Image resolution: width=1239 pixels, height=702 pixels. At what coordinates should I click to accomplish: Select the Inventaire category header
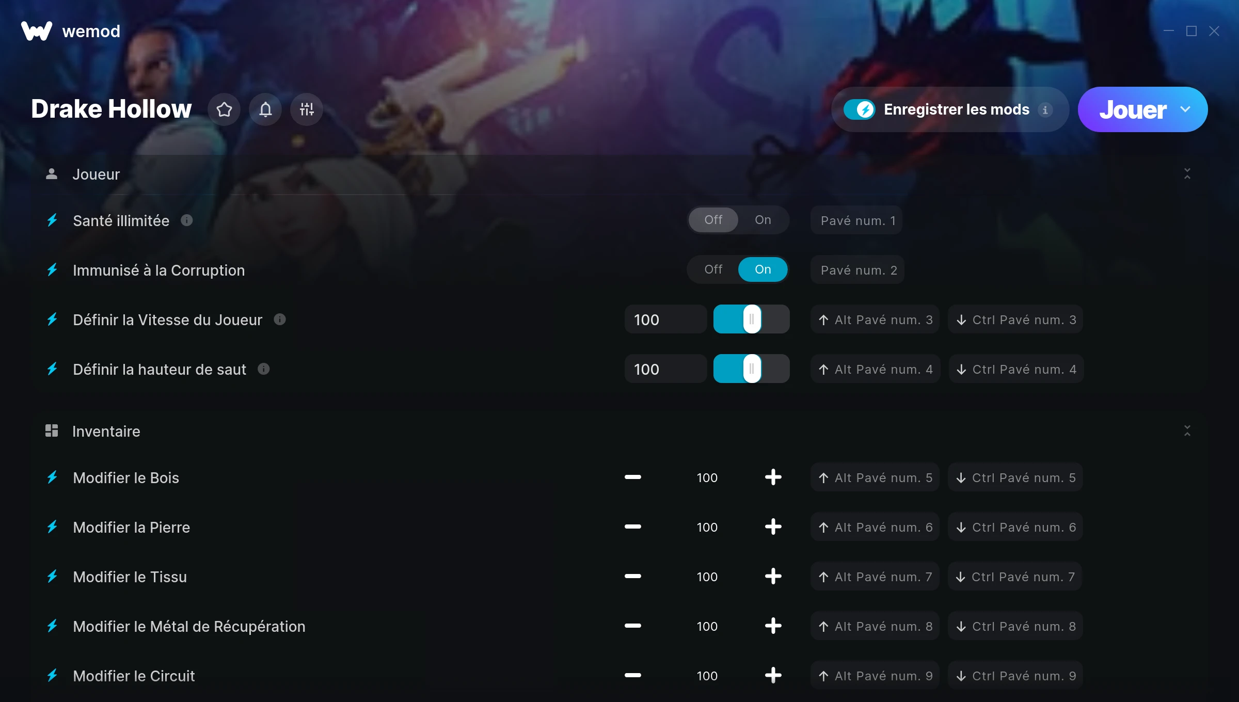[106, 432]
